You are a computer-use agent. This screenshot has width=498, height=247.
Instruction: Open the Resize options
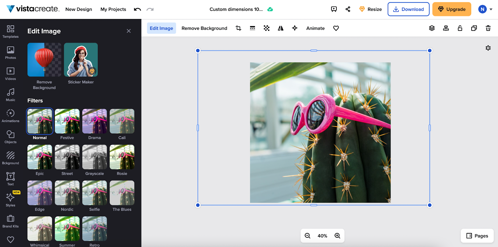click(370, 9)
